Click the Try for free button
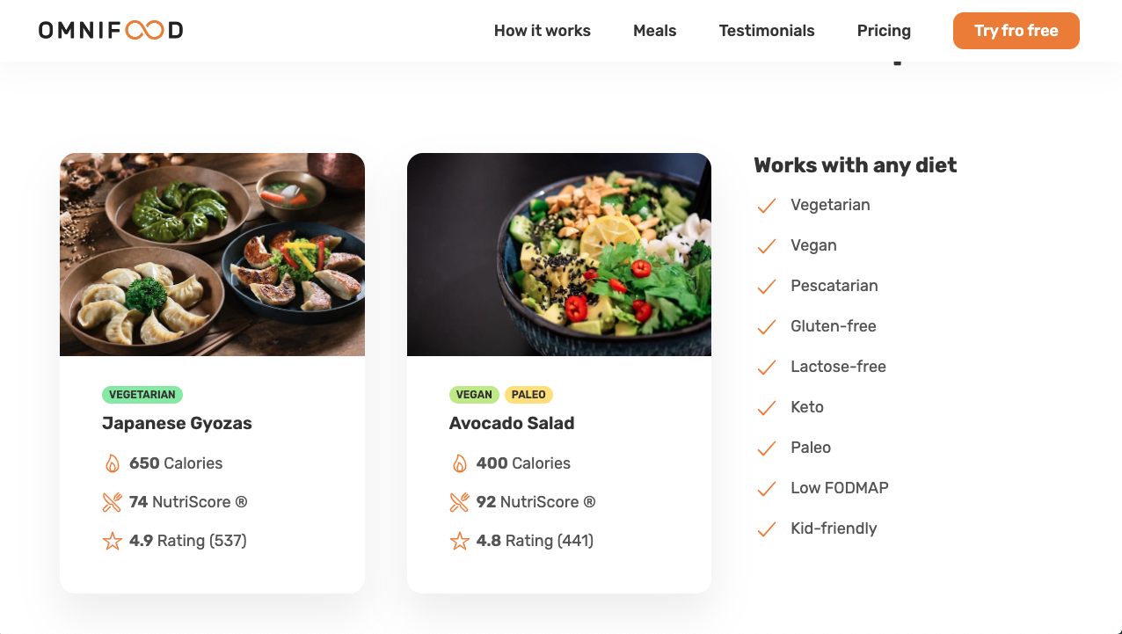 tap(1016, 30)
